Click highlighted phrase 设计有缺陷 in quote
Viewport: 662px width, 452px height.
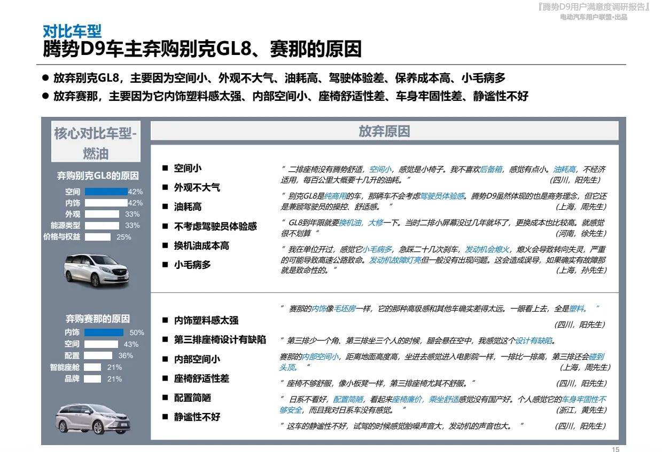coord(533,340)
